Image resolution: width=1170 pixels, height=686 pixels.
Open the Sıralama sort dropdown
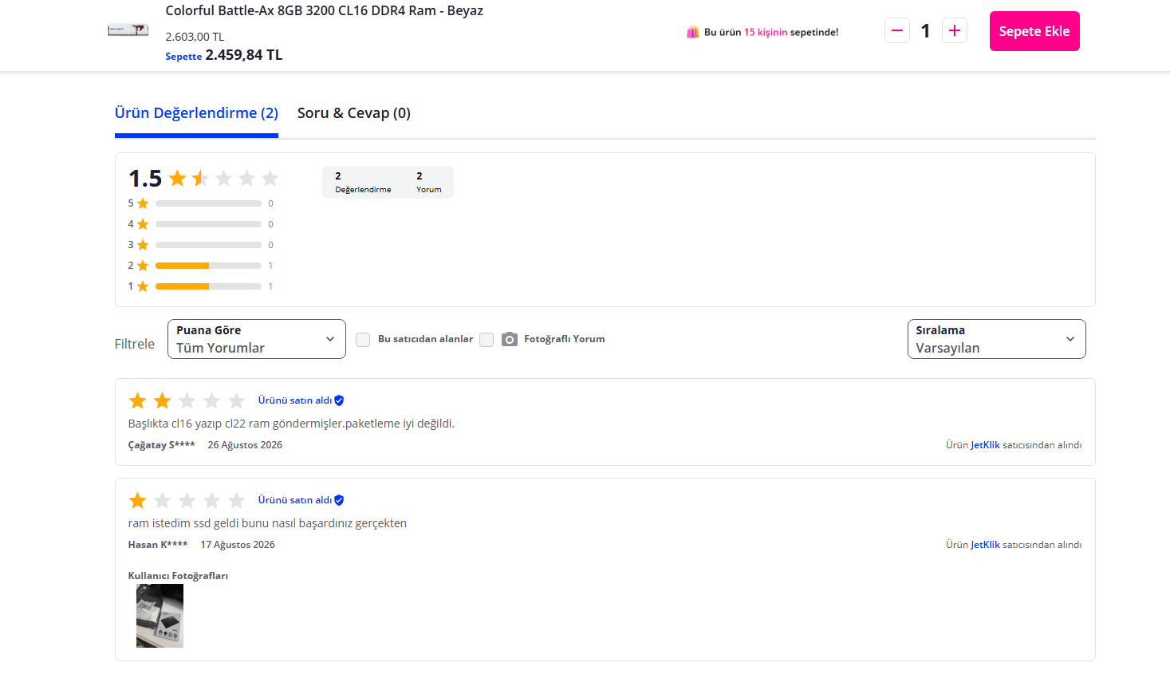(x=996, y=339)
